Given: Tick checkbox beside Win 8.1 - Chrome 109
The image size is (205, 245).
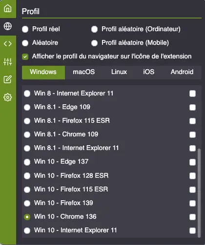Looking at the screenshot, I should click(192, 134).
